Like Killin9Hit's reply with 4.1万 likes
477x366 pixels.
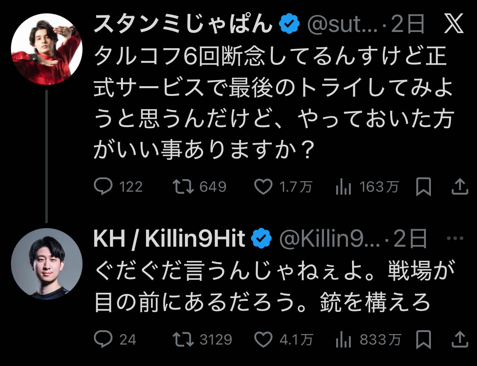263,339
